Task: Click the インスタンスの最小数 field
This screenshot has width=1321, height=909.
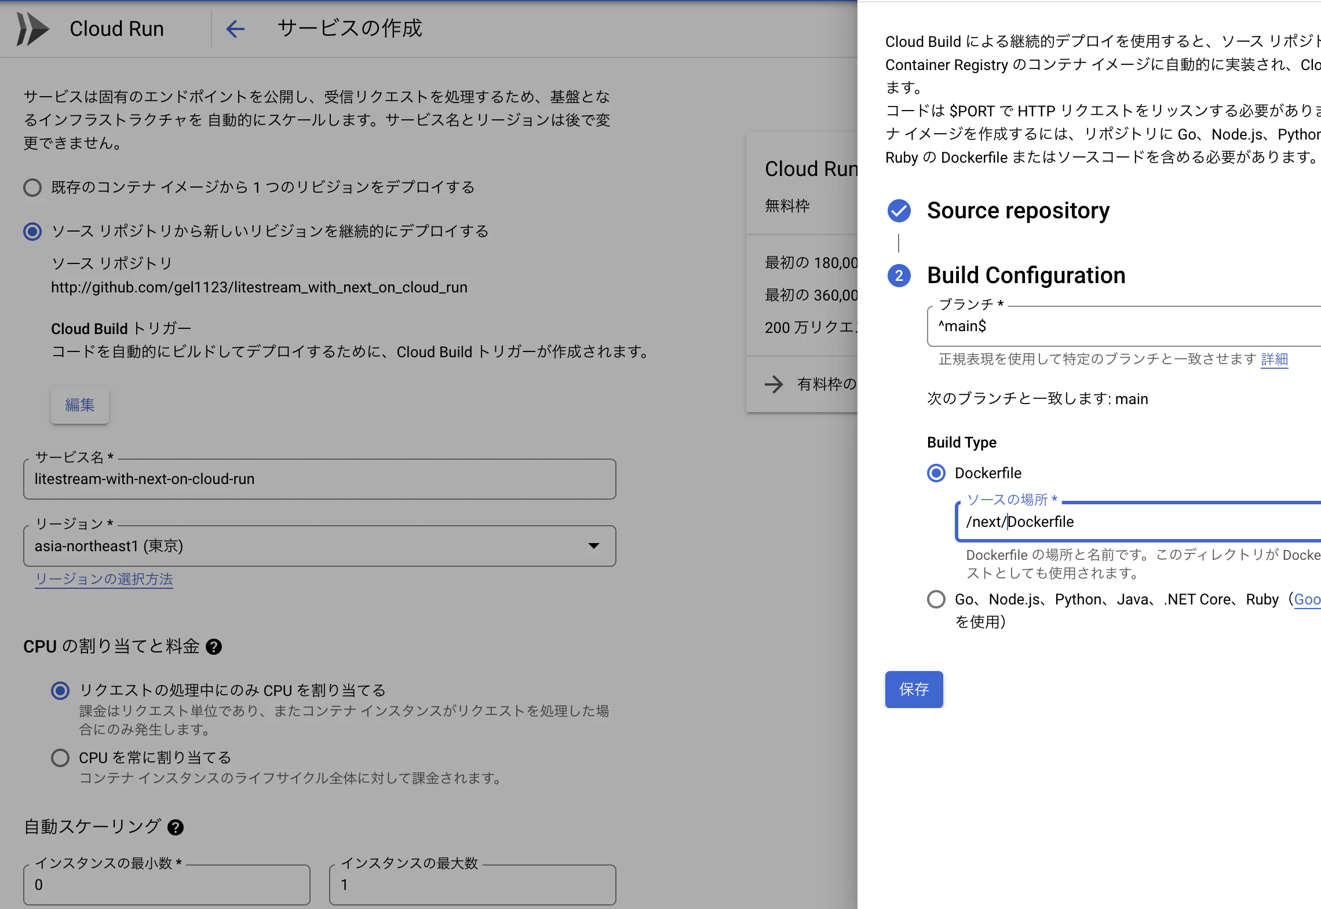Action: (x=167, y=885)
